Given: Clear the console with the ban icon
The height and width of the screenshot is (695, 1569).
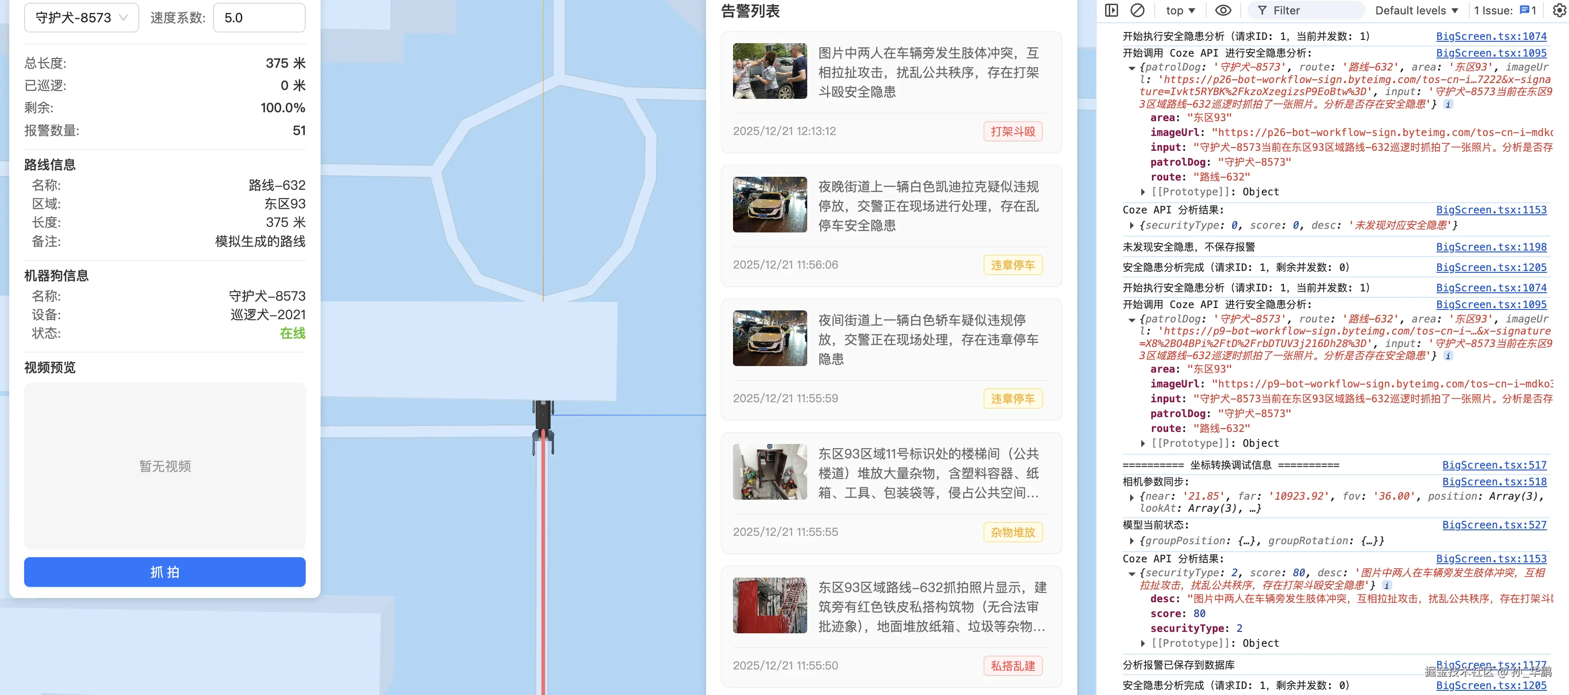Looking at the screenshot, I should pos(1137,10).
